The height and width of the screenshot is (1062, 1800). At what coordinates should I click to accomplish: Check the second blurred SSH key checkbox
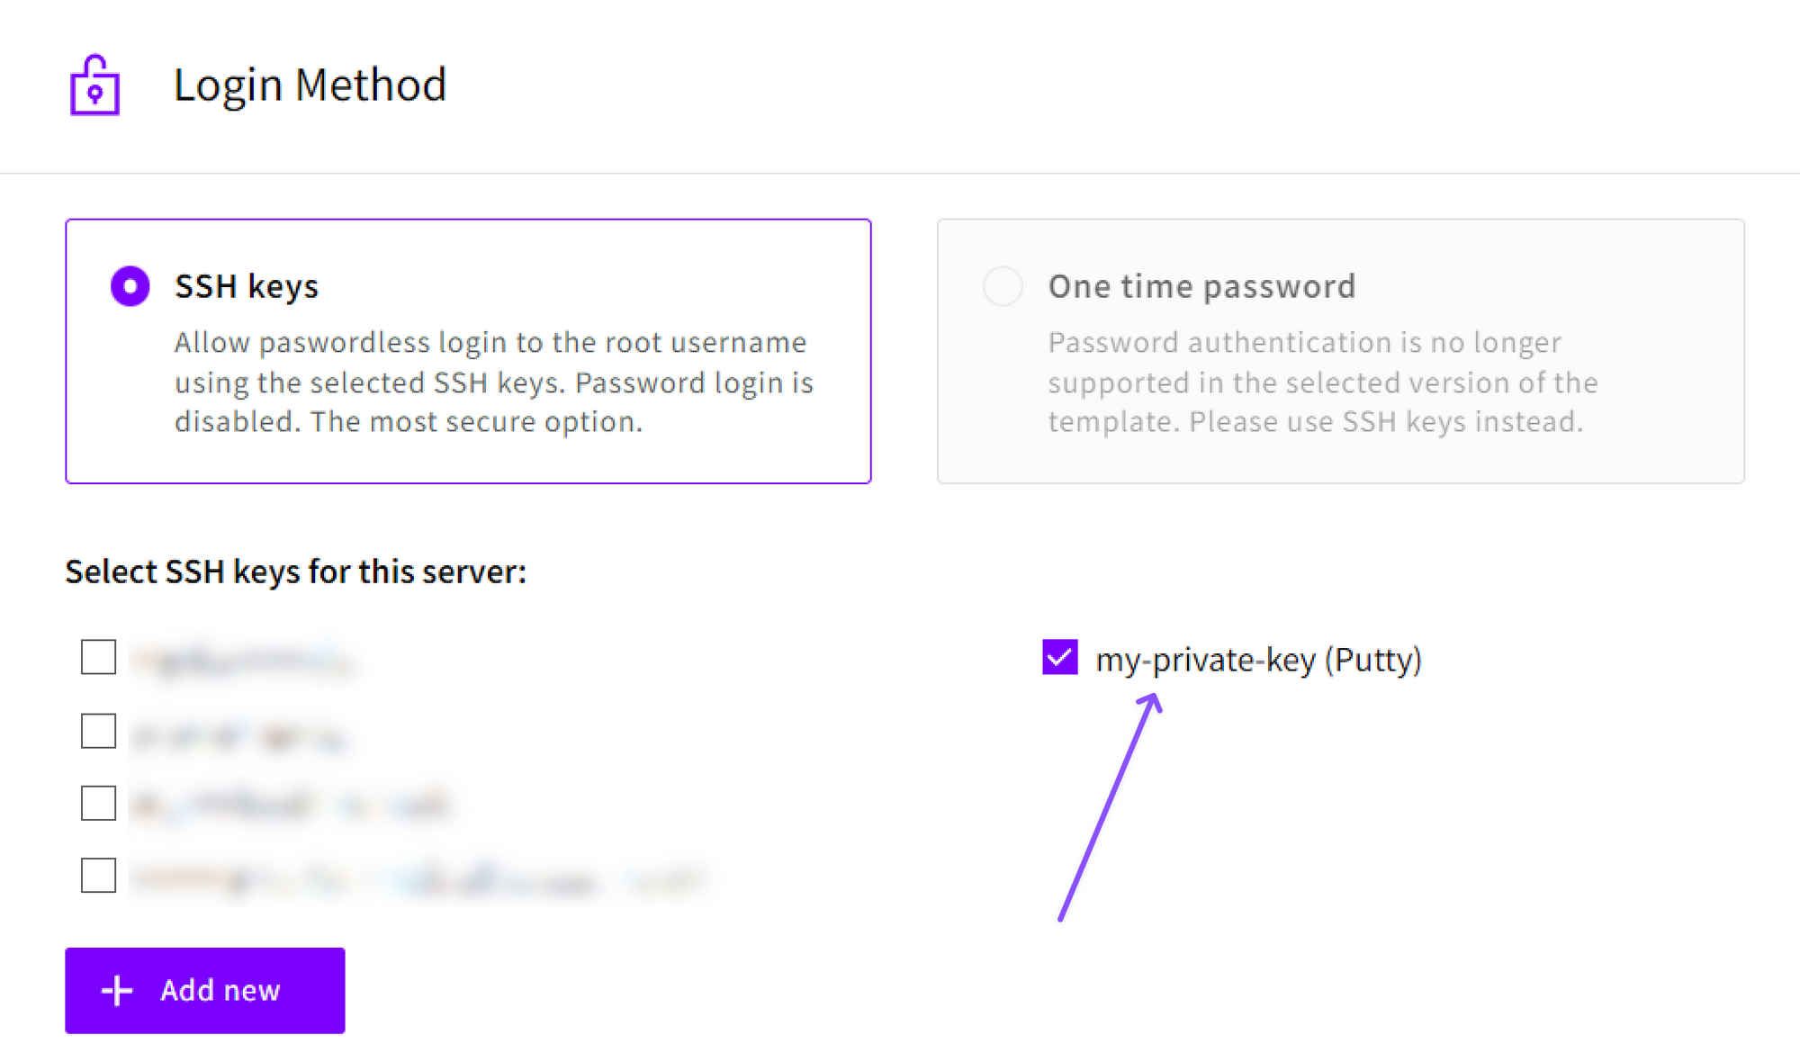(x=98, y=731)
